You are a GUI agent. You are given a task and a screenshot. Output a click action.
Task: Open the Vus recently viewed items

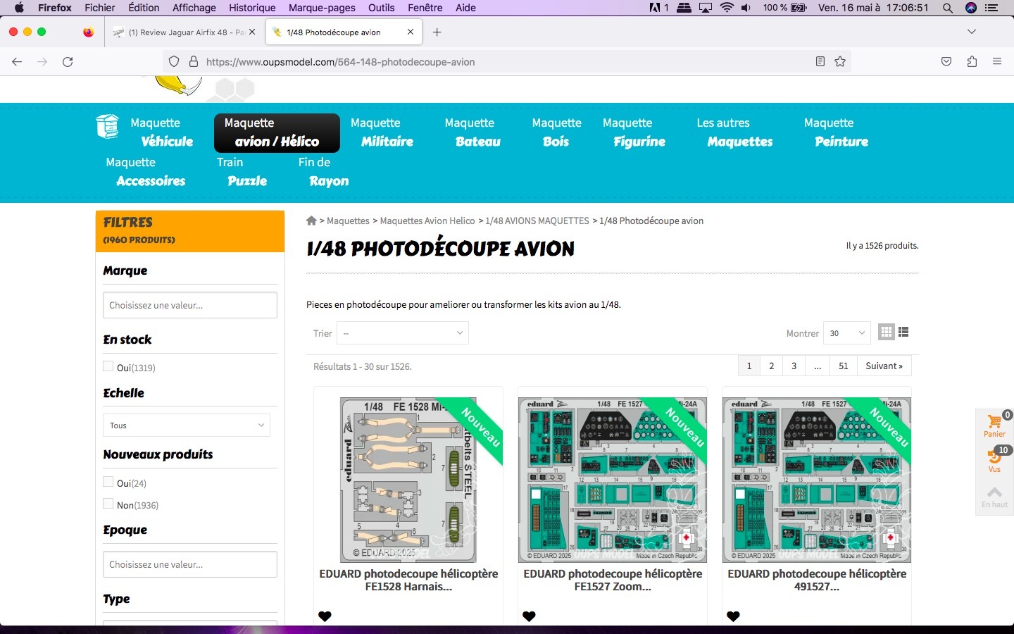point(994,461)
